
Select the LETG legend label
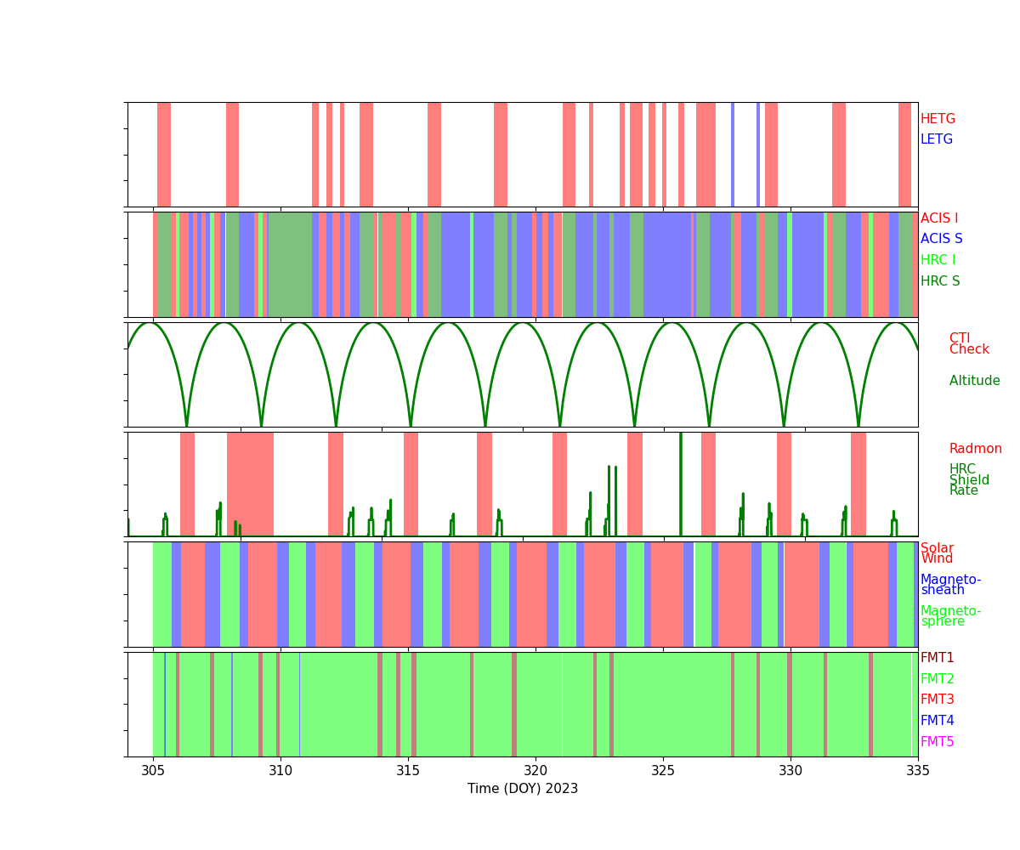pos(936,139)
